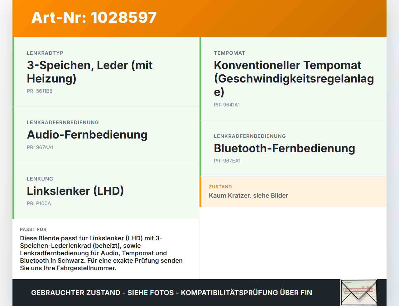Click the Mercedes-Benz FIN document thumbnail
This screenshot has width=399, height=306.
(x=359, y=292)
